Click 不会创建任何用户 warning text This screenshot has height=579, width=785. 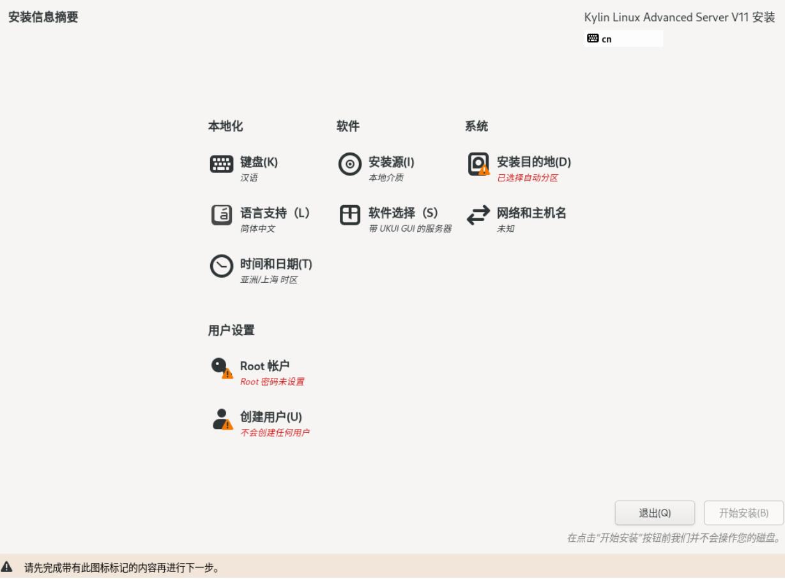coord(275,433)
